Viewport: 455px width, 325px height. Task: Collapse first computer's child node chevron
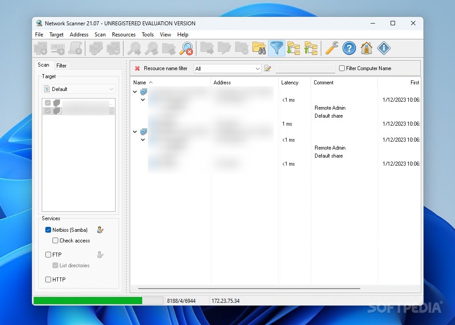coord(143,100)
